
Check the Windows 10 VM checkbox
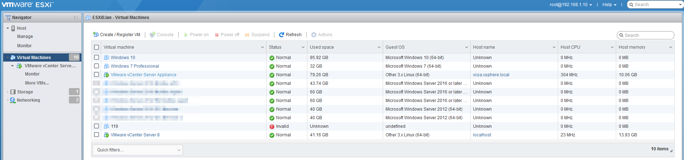click(x=96, y=57)
